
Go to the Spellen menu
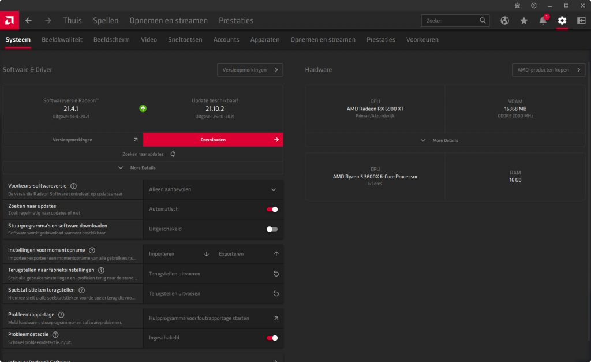pyautogui.click(x=106, y=21)
